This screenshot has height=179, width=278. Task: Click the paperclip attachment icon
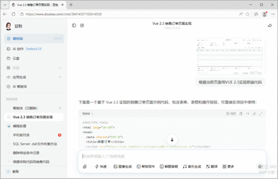pyautogui.click(x=85, y=167)
